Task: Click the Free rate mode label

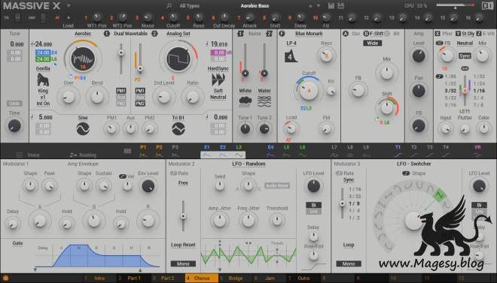Action: tap(183, 183)
